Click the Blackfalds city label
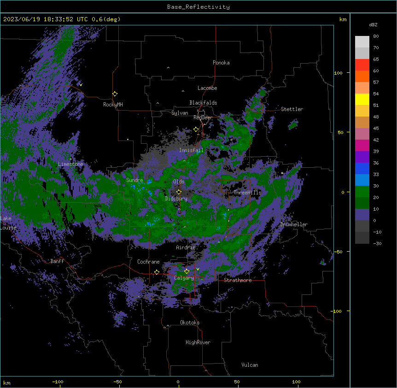This screenshot has width=397, height=388. pos(203,103)
